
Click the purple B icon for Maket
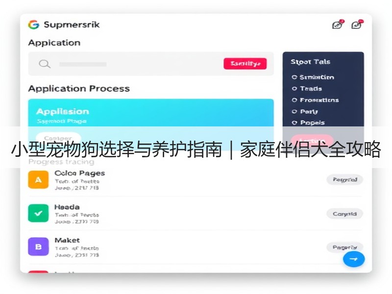click(38, 246)
